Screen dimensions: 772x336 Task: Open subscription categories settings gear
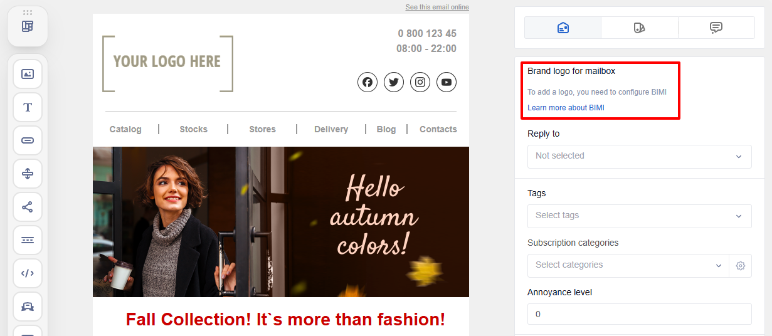click(x=741, y=266)
